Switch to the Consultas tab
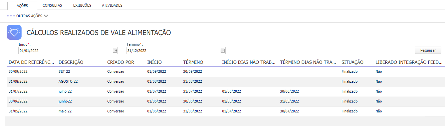This screenshot has width=445, height=126. coord(52,5)
